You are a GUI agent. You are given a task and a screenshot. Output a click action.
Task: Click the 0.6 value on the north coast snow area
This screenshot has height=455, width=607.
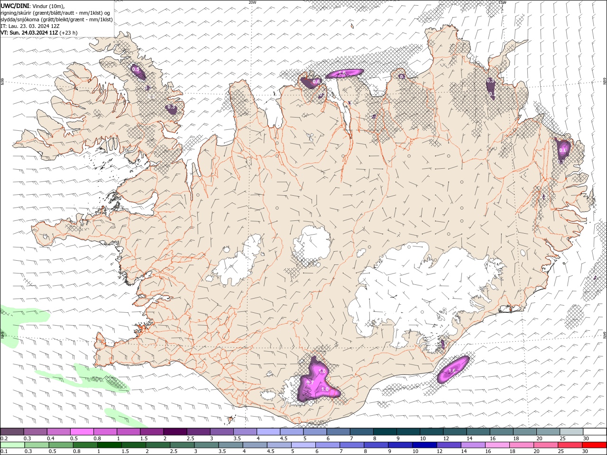click(x=317, y=82)
